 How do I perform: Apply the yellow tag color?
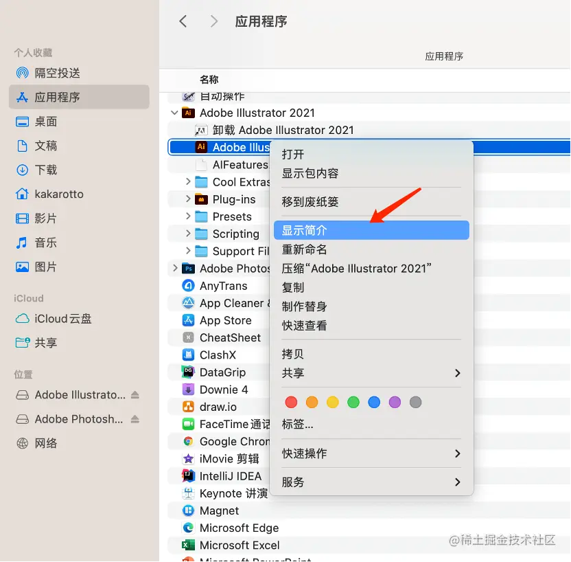pyautogui.click(x=332, y=403)
